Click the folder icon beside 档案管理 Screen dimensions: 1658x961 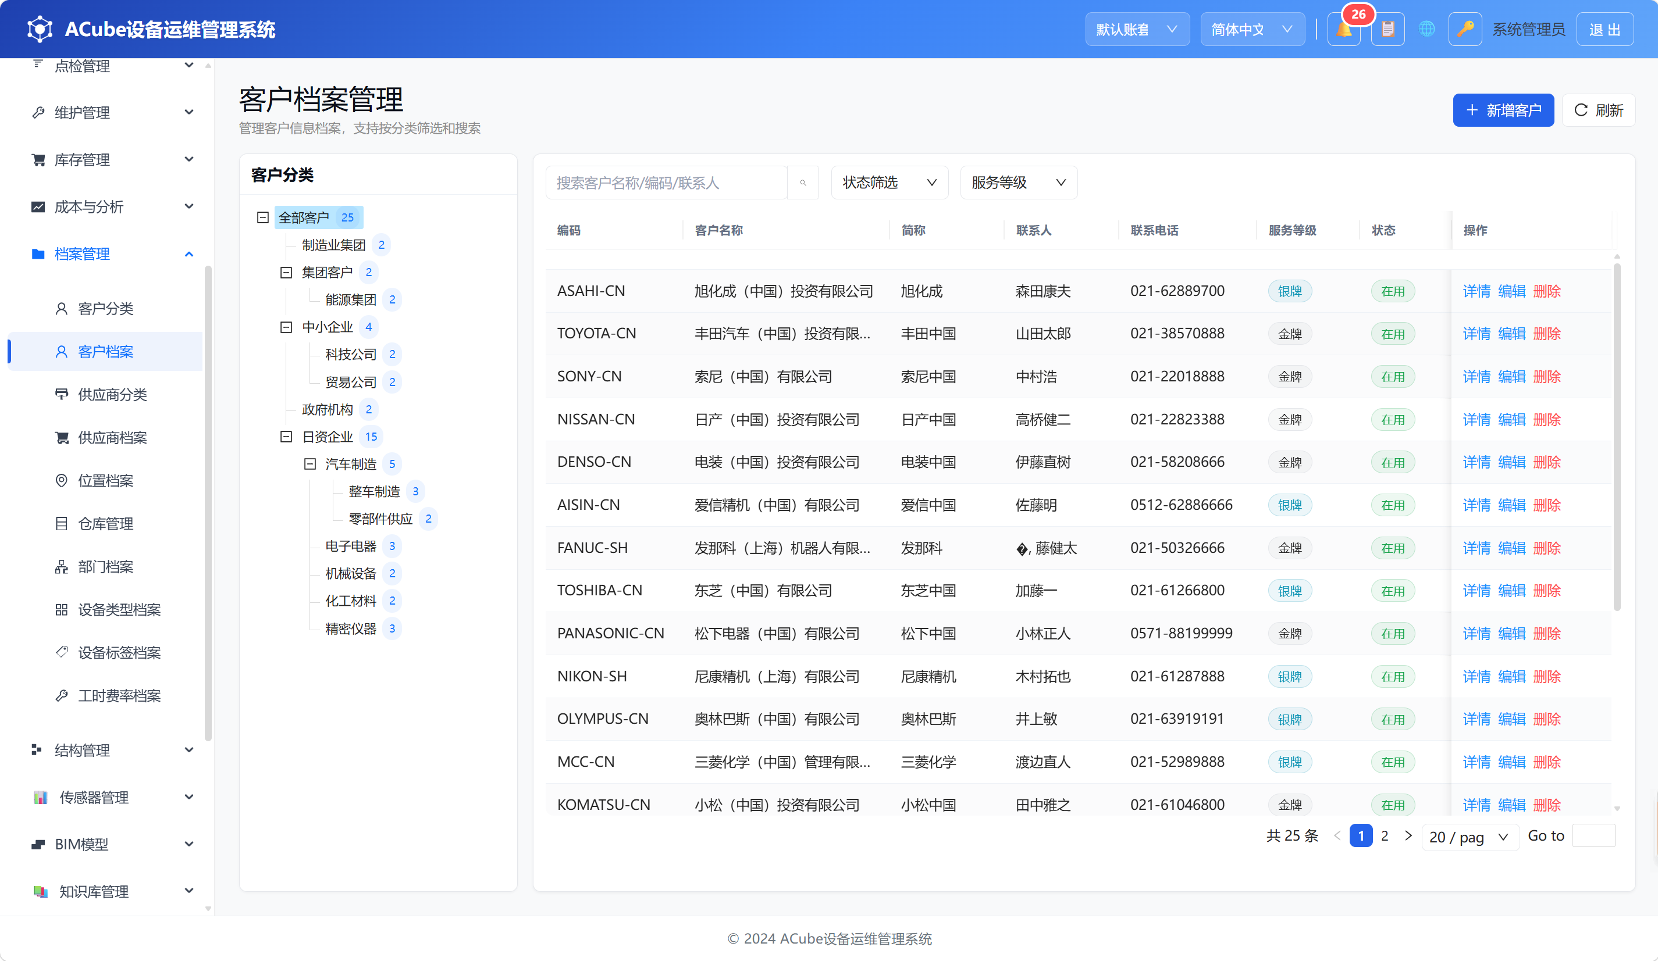[38, 253]
